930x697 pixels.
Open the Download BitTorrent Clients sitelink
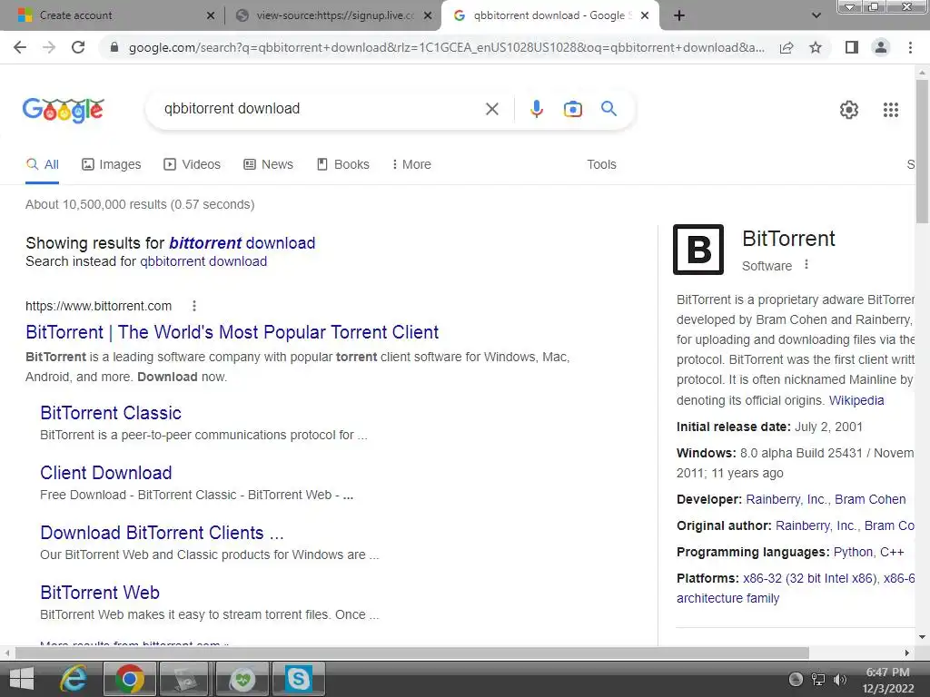(x=162, y=533)
